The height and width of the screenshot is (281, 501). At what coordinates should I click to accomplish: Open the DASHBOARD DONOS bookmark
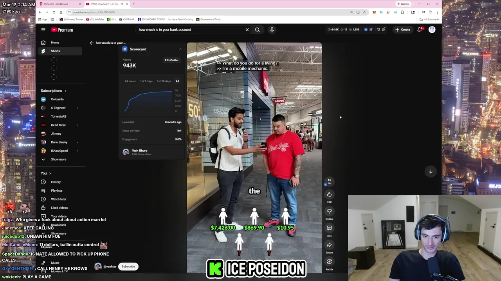click(151, 20)
